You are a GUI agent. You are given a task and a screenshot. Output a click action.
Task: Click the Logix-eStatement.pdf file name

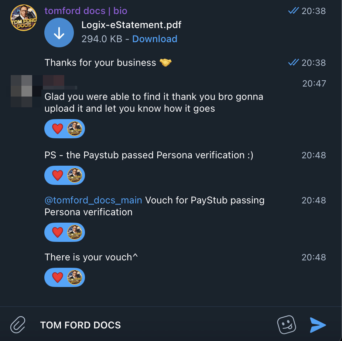coord(131,25)
